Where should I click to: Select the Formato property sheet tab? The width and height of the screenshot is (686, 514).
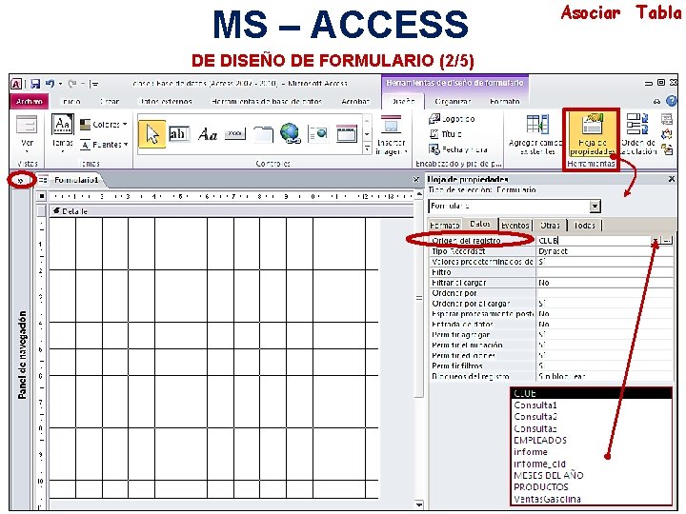pos(445,225)
